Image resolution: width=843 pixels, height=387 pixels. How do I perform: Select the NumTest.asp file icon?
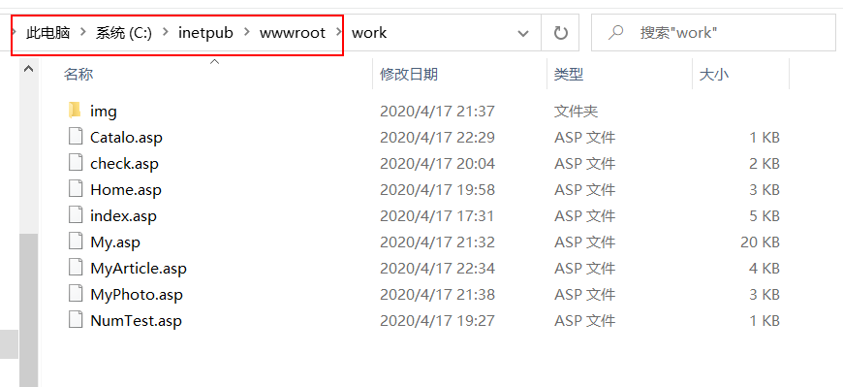click(76, 320)
